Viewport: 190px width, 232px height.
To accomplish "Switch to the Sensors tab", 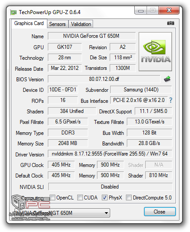I will [x=57, y=24].
